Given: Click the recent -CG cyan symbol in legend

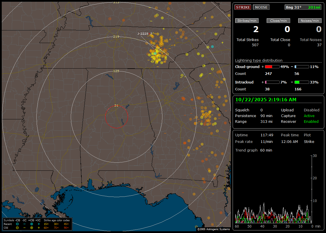Looking at the screenshot, I should click(17, 224).
